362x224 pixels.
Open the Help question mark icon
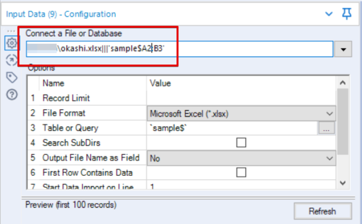point(12,94)
